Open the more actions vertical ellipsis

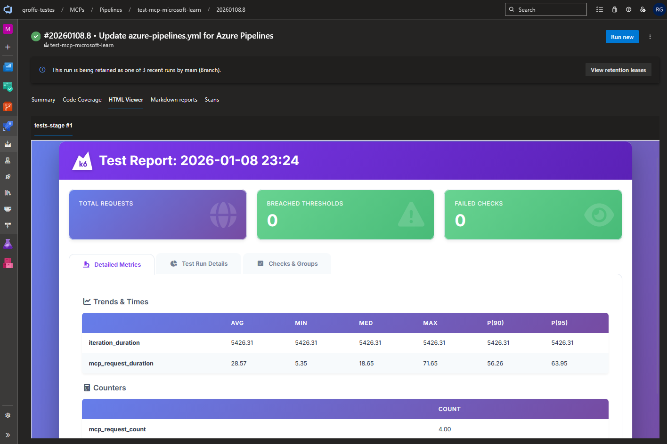point(650,37)
